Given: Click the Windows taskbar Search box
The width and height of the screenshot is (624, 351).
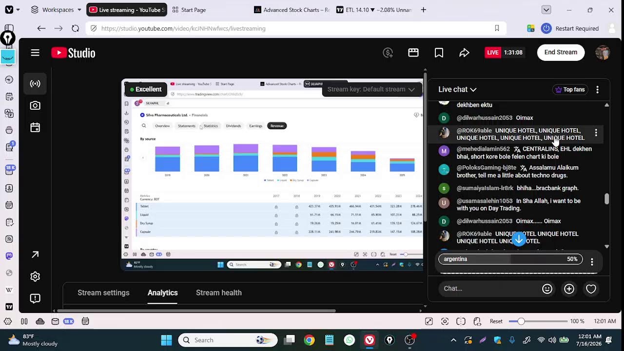Looking at the screenshot, I should point(228,340).
